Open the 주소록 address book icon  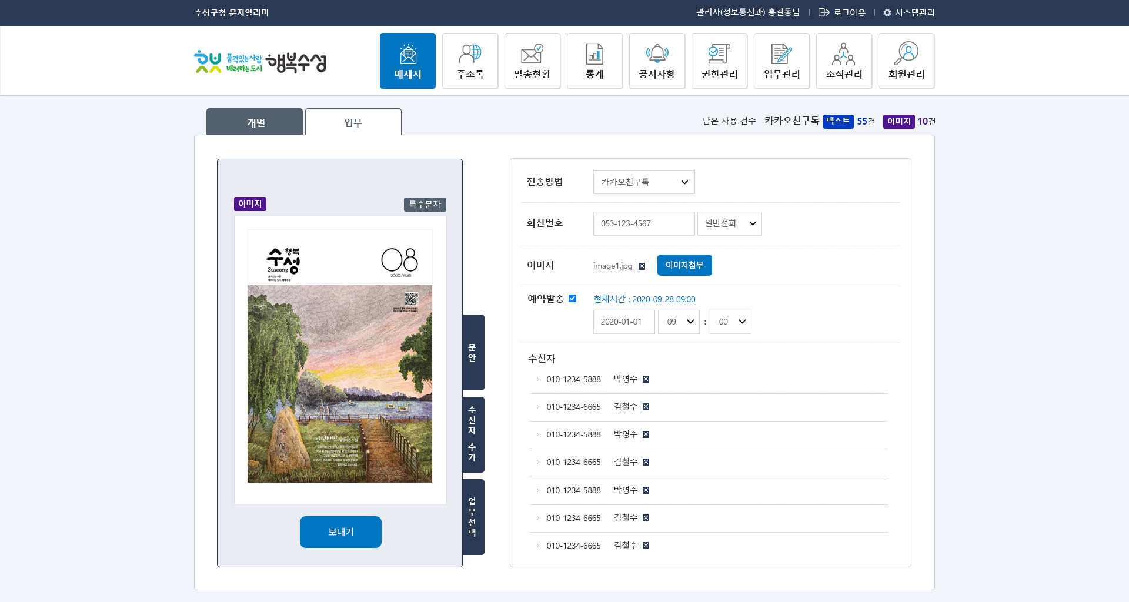coord(470,61)
